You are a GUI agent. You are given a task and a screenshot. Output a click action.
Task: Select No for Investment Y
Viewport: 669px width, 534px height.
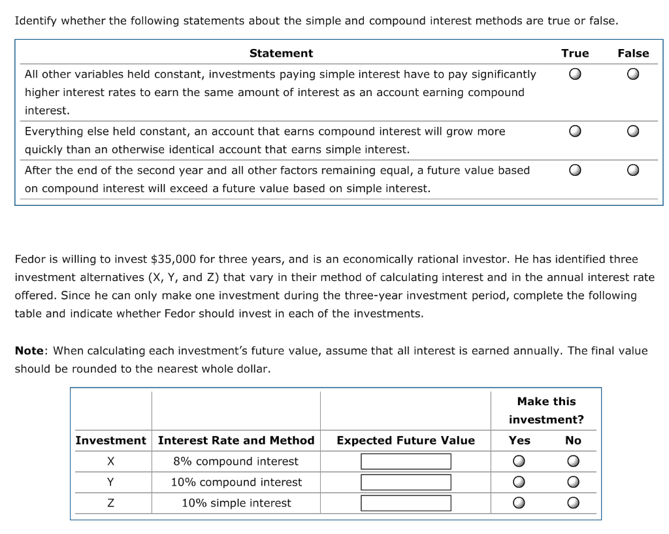573,482
